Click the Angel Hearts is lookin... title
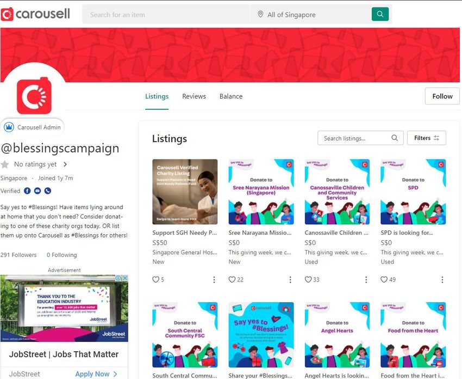 pos(337,375)
